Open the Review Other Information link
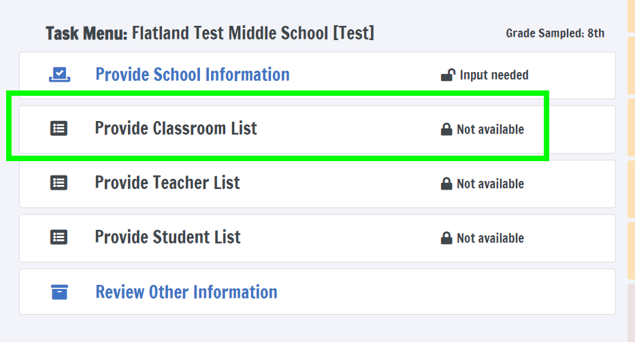 point(186,292)
